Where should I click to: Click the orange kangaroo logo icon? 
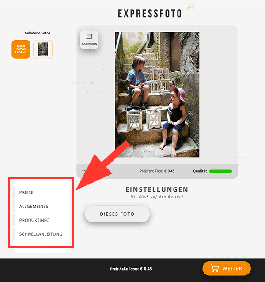(190, 8)
